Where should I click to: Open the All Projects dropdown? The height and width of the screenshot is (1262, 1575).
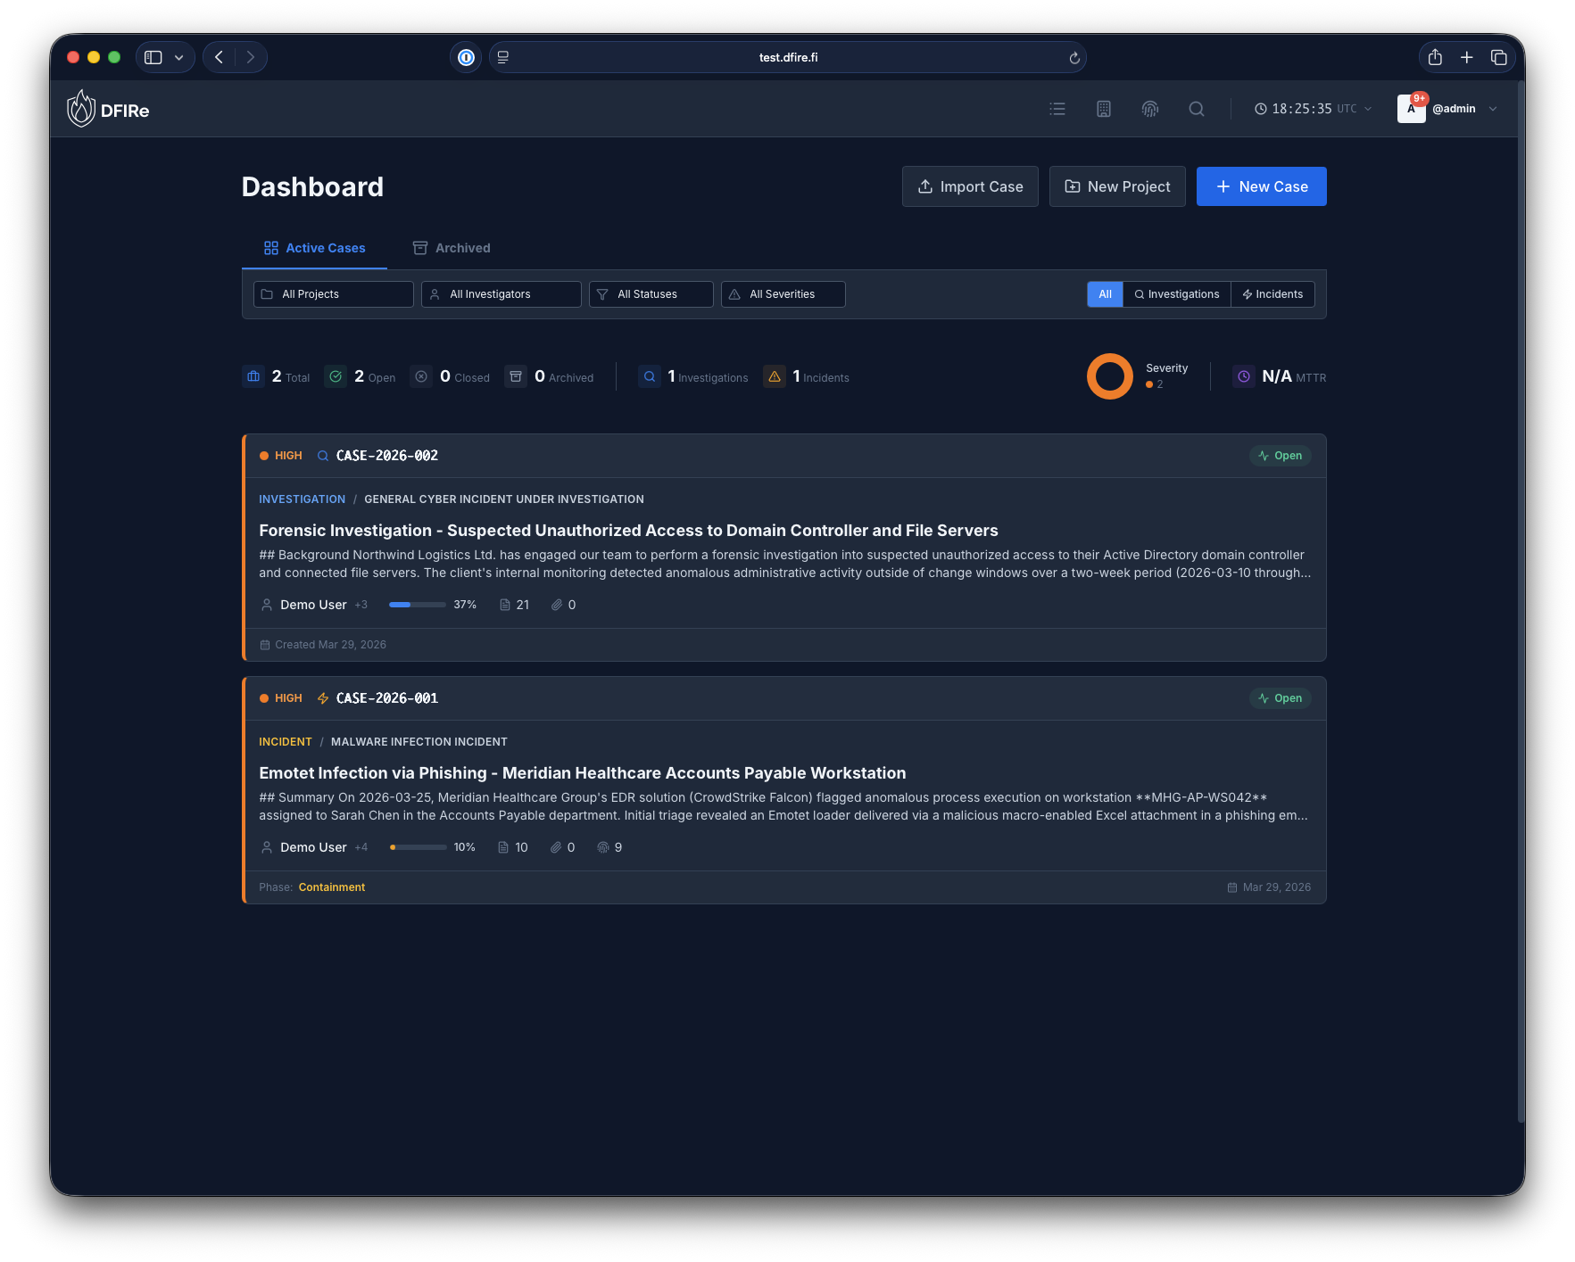pos(334,294)
